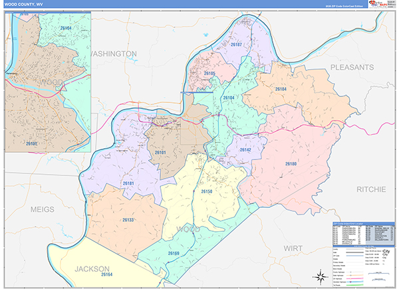Select ZIP area 26142
This screenshot has height=289, width=399.
pyautogui.click(x=245, y=150)
